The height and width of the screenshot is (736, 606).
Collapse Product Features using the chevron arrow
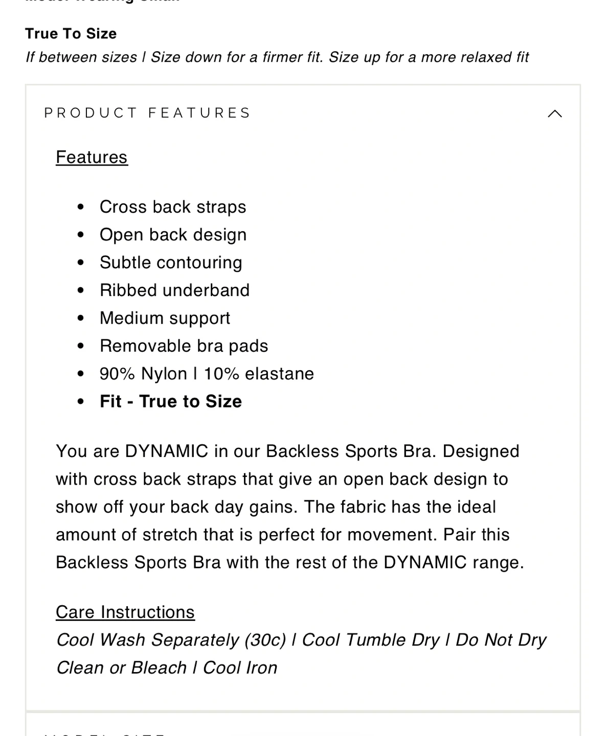(x=554, y=113)
